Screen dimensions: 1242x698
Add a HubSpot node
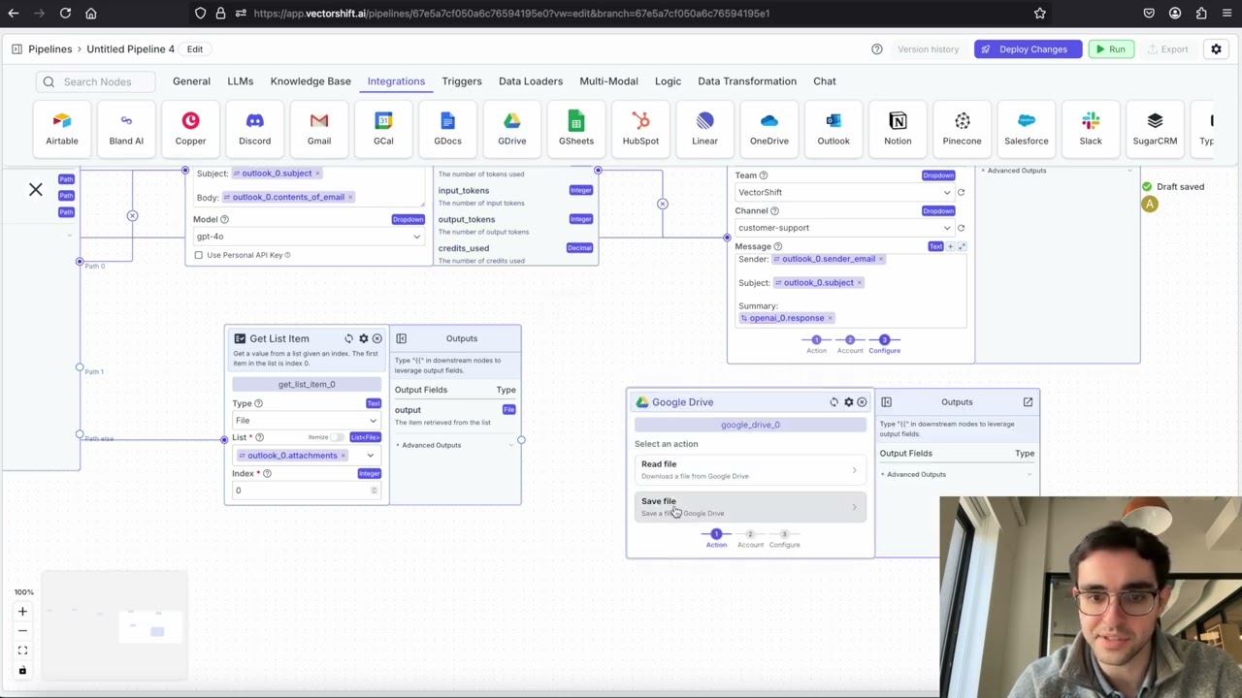(640, 130)
